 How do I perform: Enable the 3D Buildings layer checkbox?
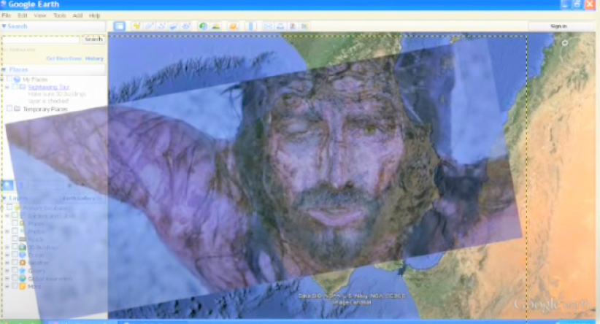[15, 247]
